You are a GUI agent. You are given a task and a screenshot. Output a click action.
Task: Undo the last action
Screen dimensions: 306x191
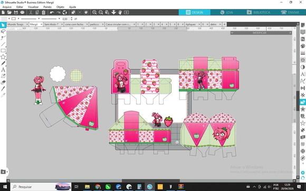tap(52, 12)
